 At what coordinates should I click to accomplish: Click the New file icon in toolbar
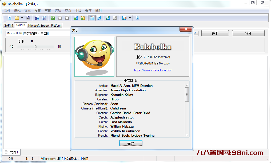tap(10, 18)
